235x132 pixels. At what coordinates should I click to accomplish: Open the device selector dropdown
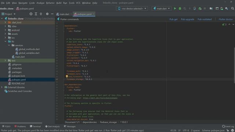[132, 8]
